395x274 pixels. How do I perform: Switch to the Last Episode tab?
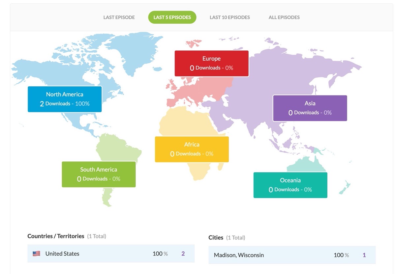pyautogui.click(x=119, y=17)
